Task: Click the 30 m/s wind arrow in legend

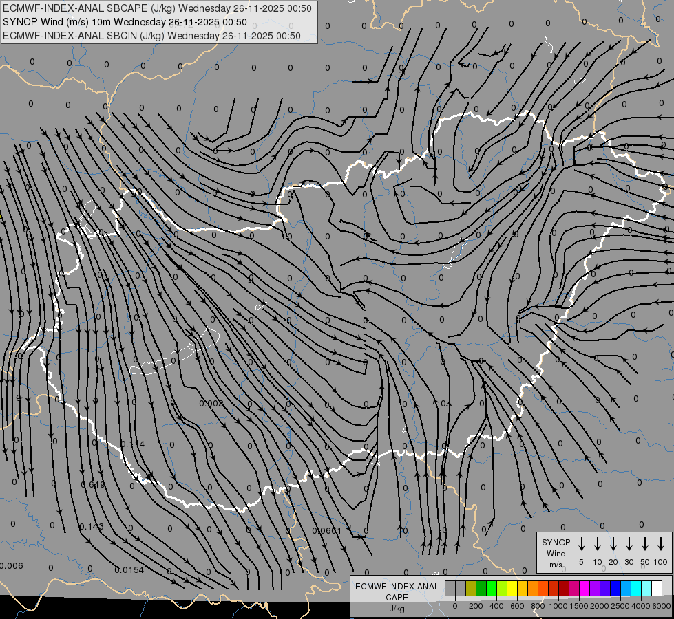Action: point(629,544)
